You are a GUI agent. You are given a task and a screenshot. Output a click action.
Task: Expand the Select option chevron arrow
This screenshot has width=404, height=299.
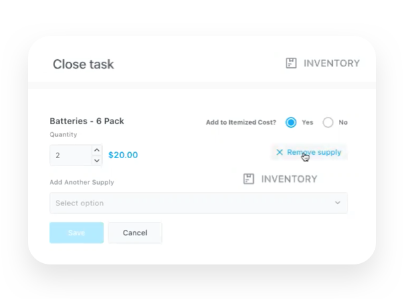coord(338,203)
